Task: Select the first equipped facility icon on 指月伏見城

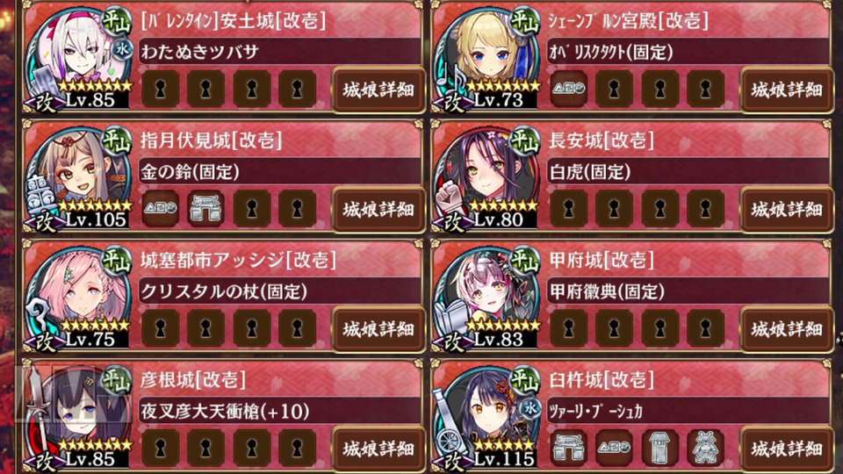Action: 160,209
